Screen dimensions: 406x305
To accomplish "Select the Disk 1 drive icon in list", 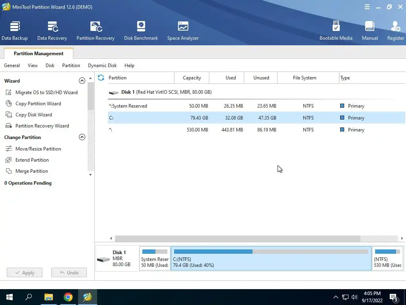I will click(x=114, y=92).
